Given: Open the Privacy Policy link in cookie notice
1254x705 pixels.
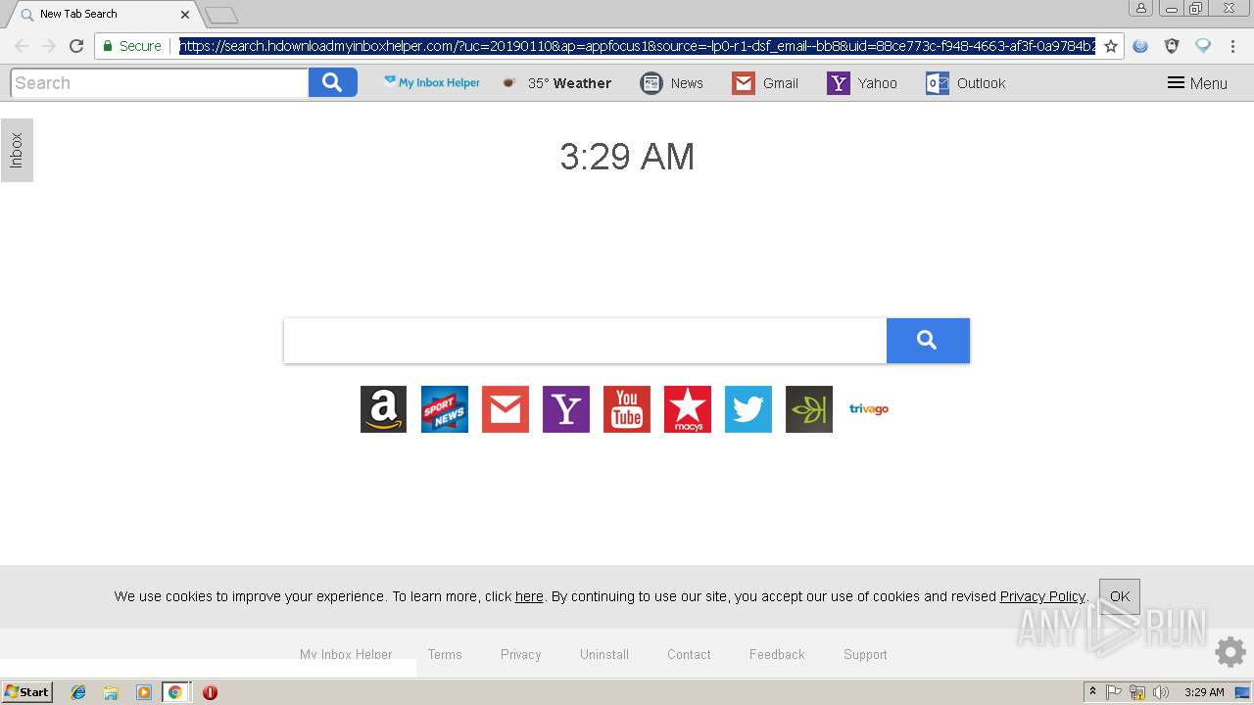Looking at the screenshot, I should (1042, 596).
